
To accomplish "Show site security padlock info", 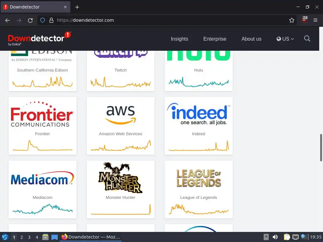I will 51,20.
